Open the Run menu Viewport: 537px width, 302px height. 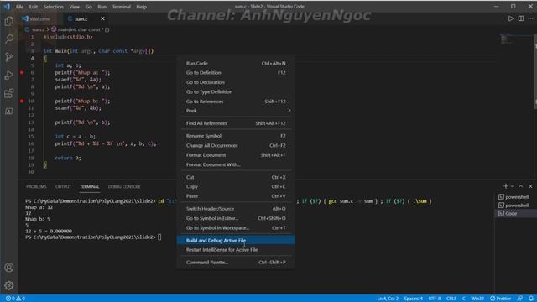102,7
